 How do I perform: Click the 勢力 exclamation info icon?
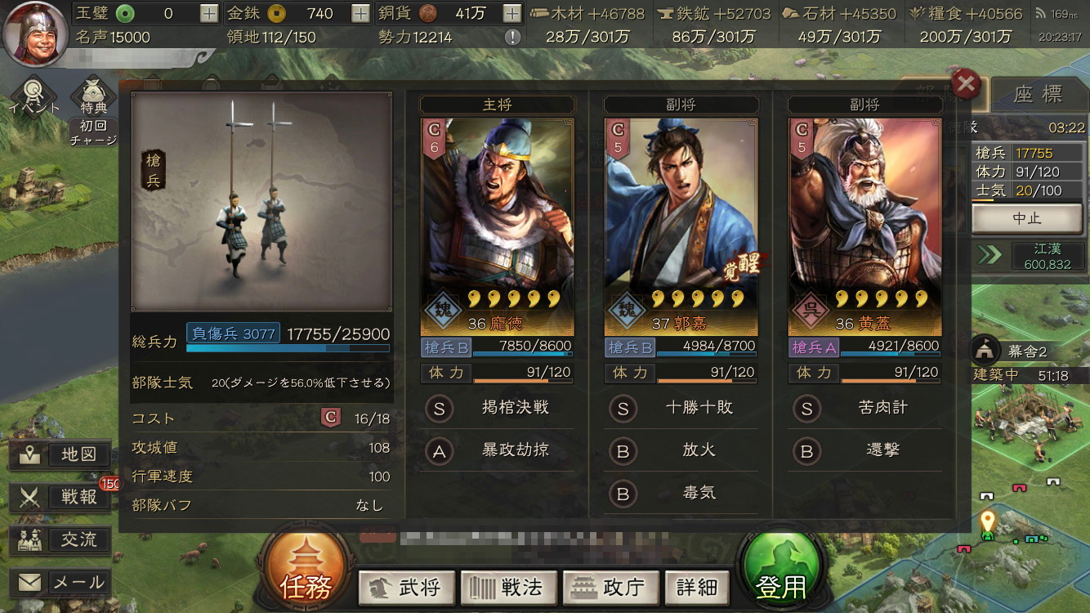(512, 37)
